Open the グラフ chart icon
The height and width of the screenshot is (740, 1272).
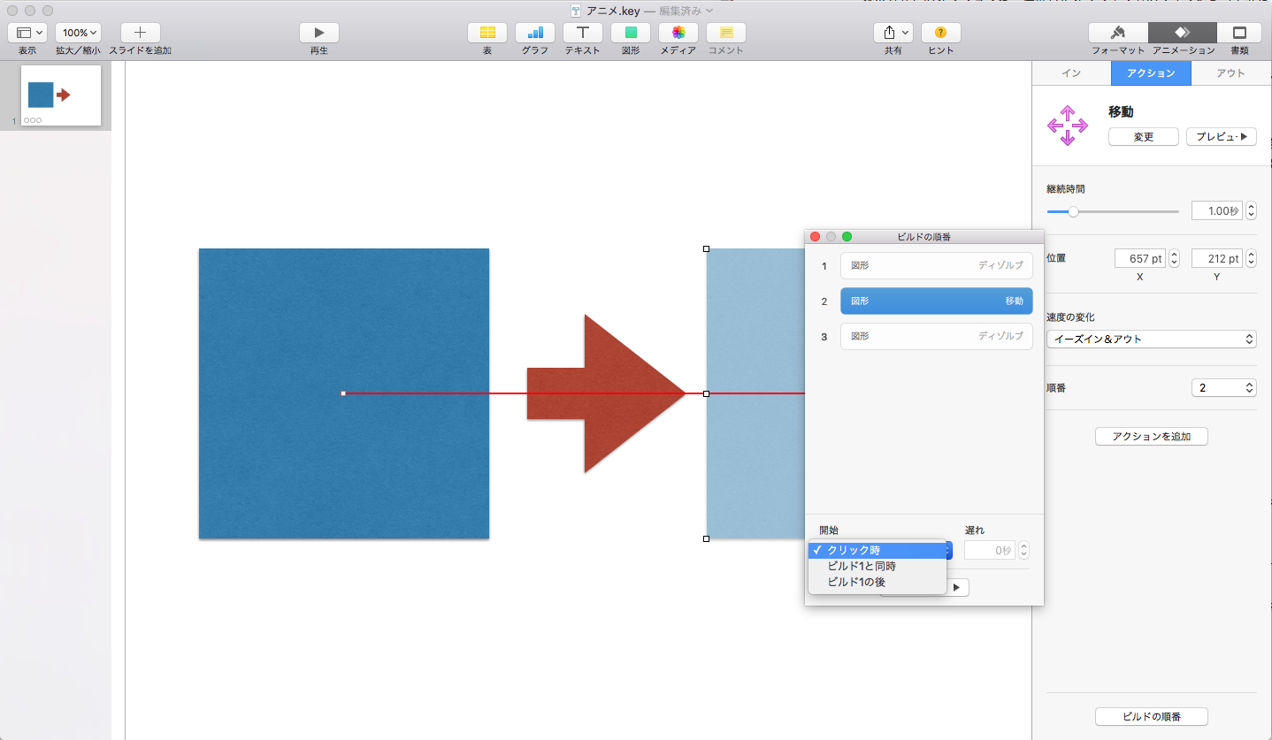click(x=534, y=33)
